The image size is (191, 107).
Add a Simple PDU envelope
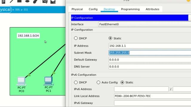click(45, 1)
